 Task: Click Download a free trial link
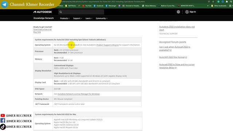[x=42, y=29]
